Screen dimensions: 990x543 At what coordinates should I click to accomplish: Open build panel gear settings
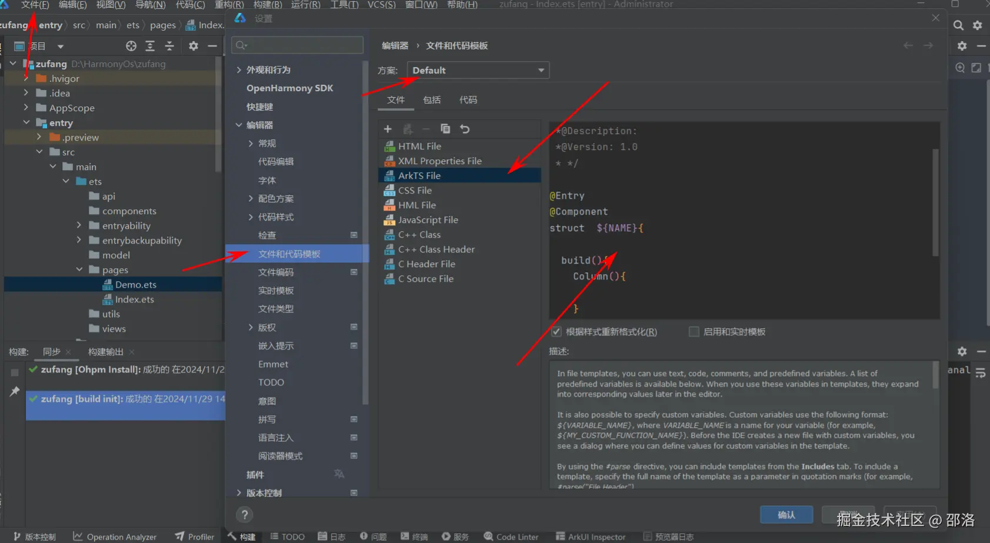(x=962, y=351)
